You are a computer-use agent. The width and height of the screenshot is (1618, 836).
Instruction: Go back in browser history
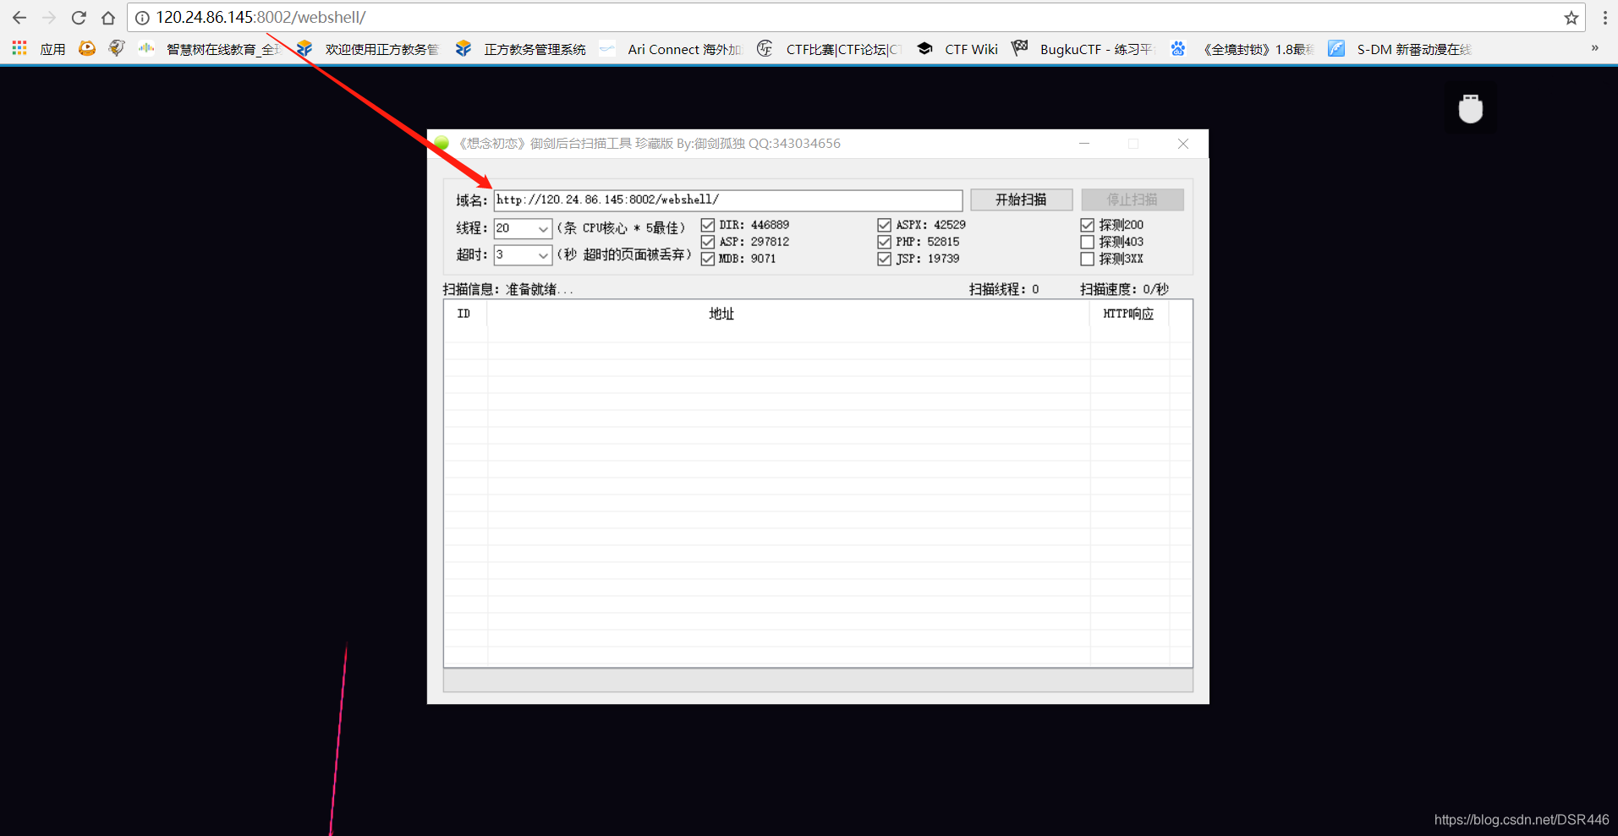[19, 18]
